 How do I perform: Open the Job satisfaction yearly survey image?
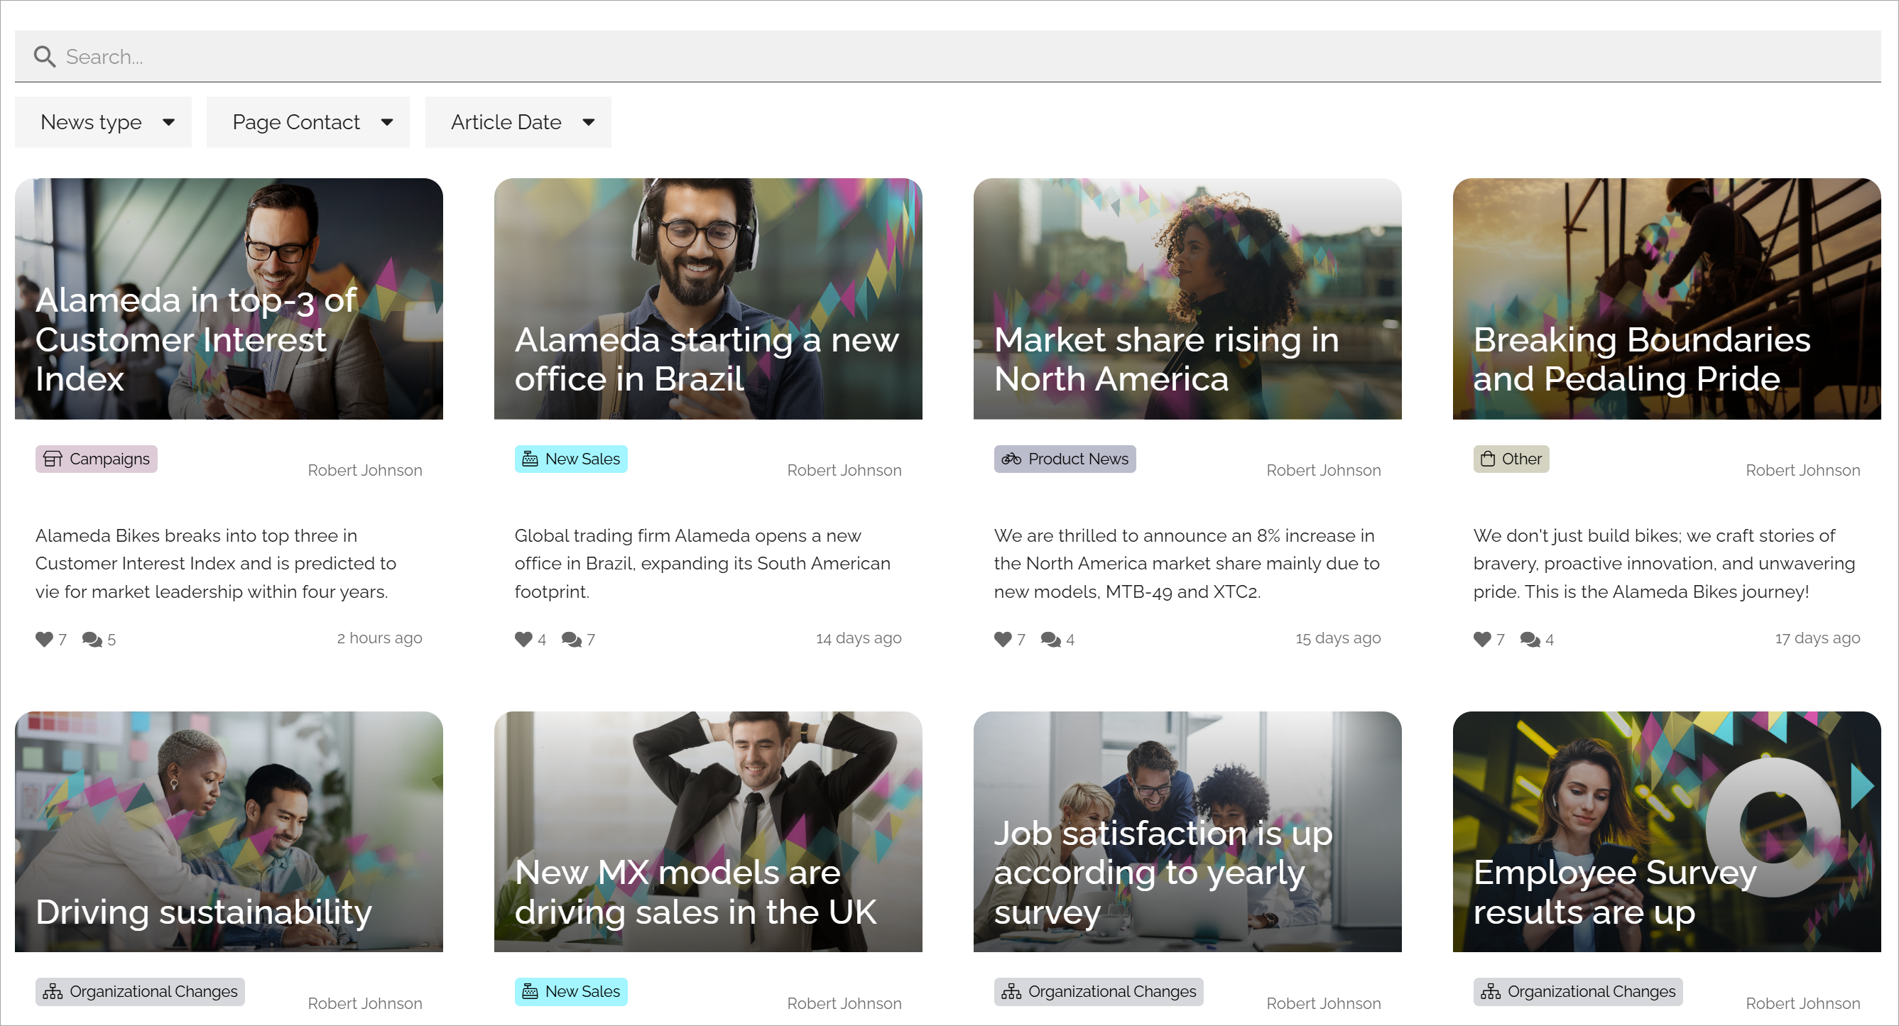click(x=1187, y=831)
